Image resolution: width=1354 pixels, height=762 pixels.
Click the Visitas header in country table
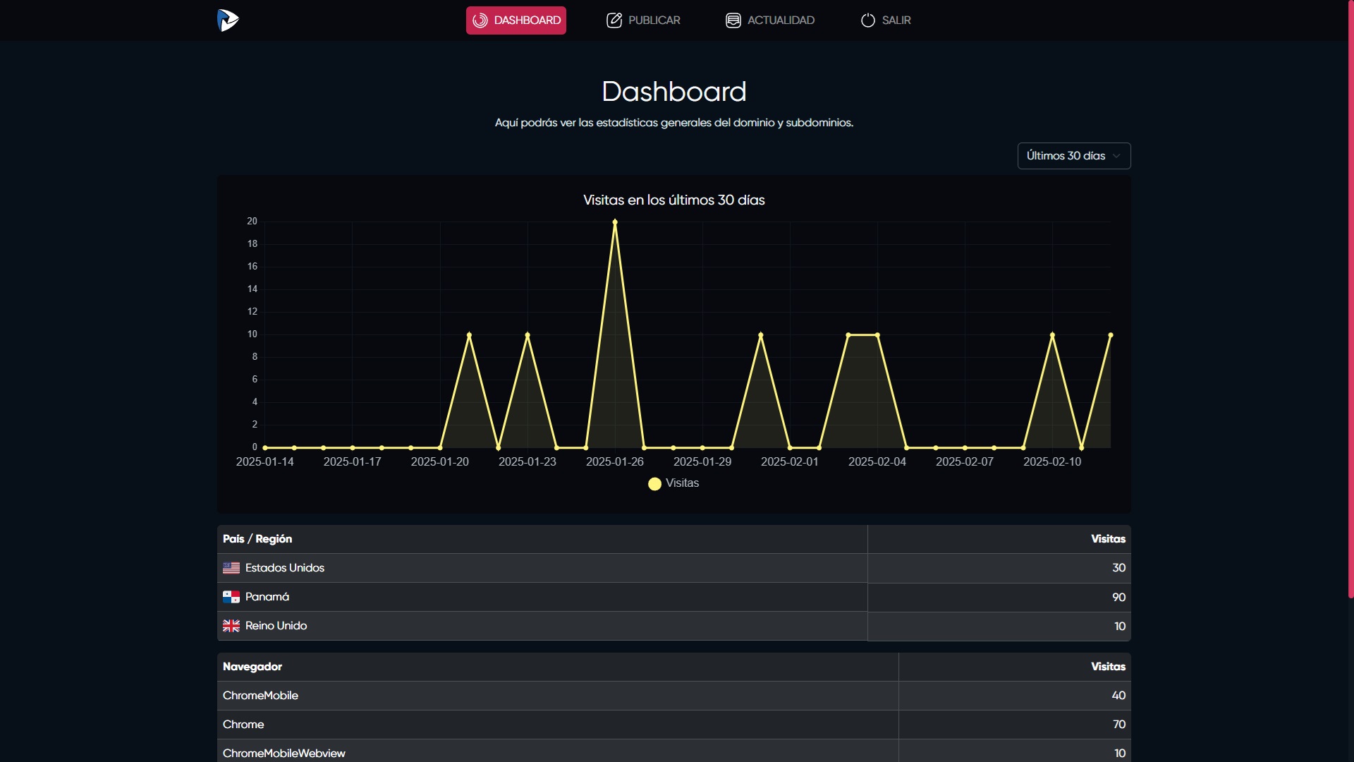(1108, 539)
